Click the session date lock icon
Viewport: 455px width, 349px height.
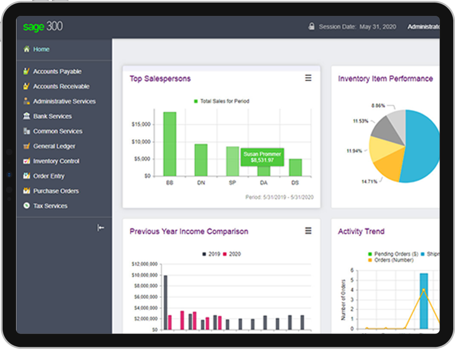click(x=312, y=26)
